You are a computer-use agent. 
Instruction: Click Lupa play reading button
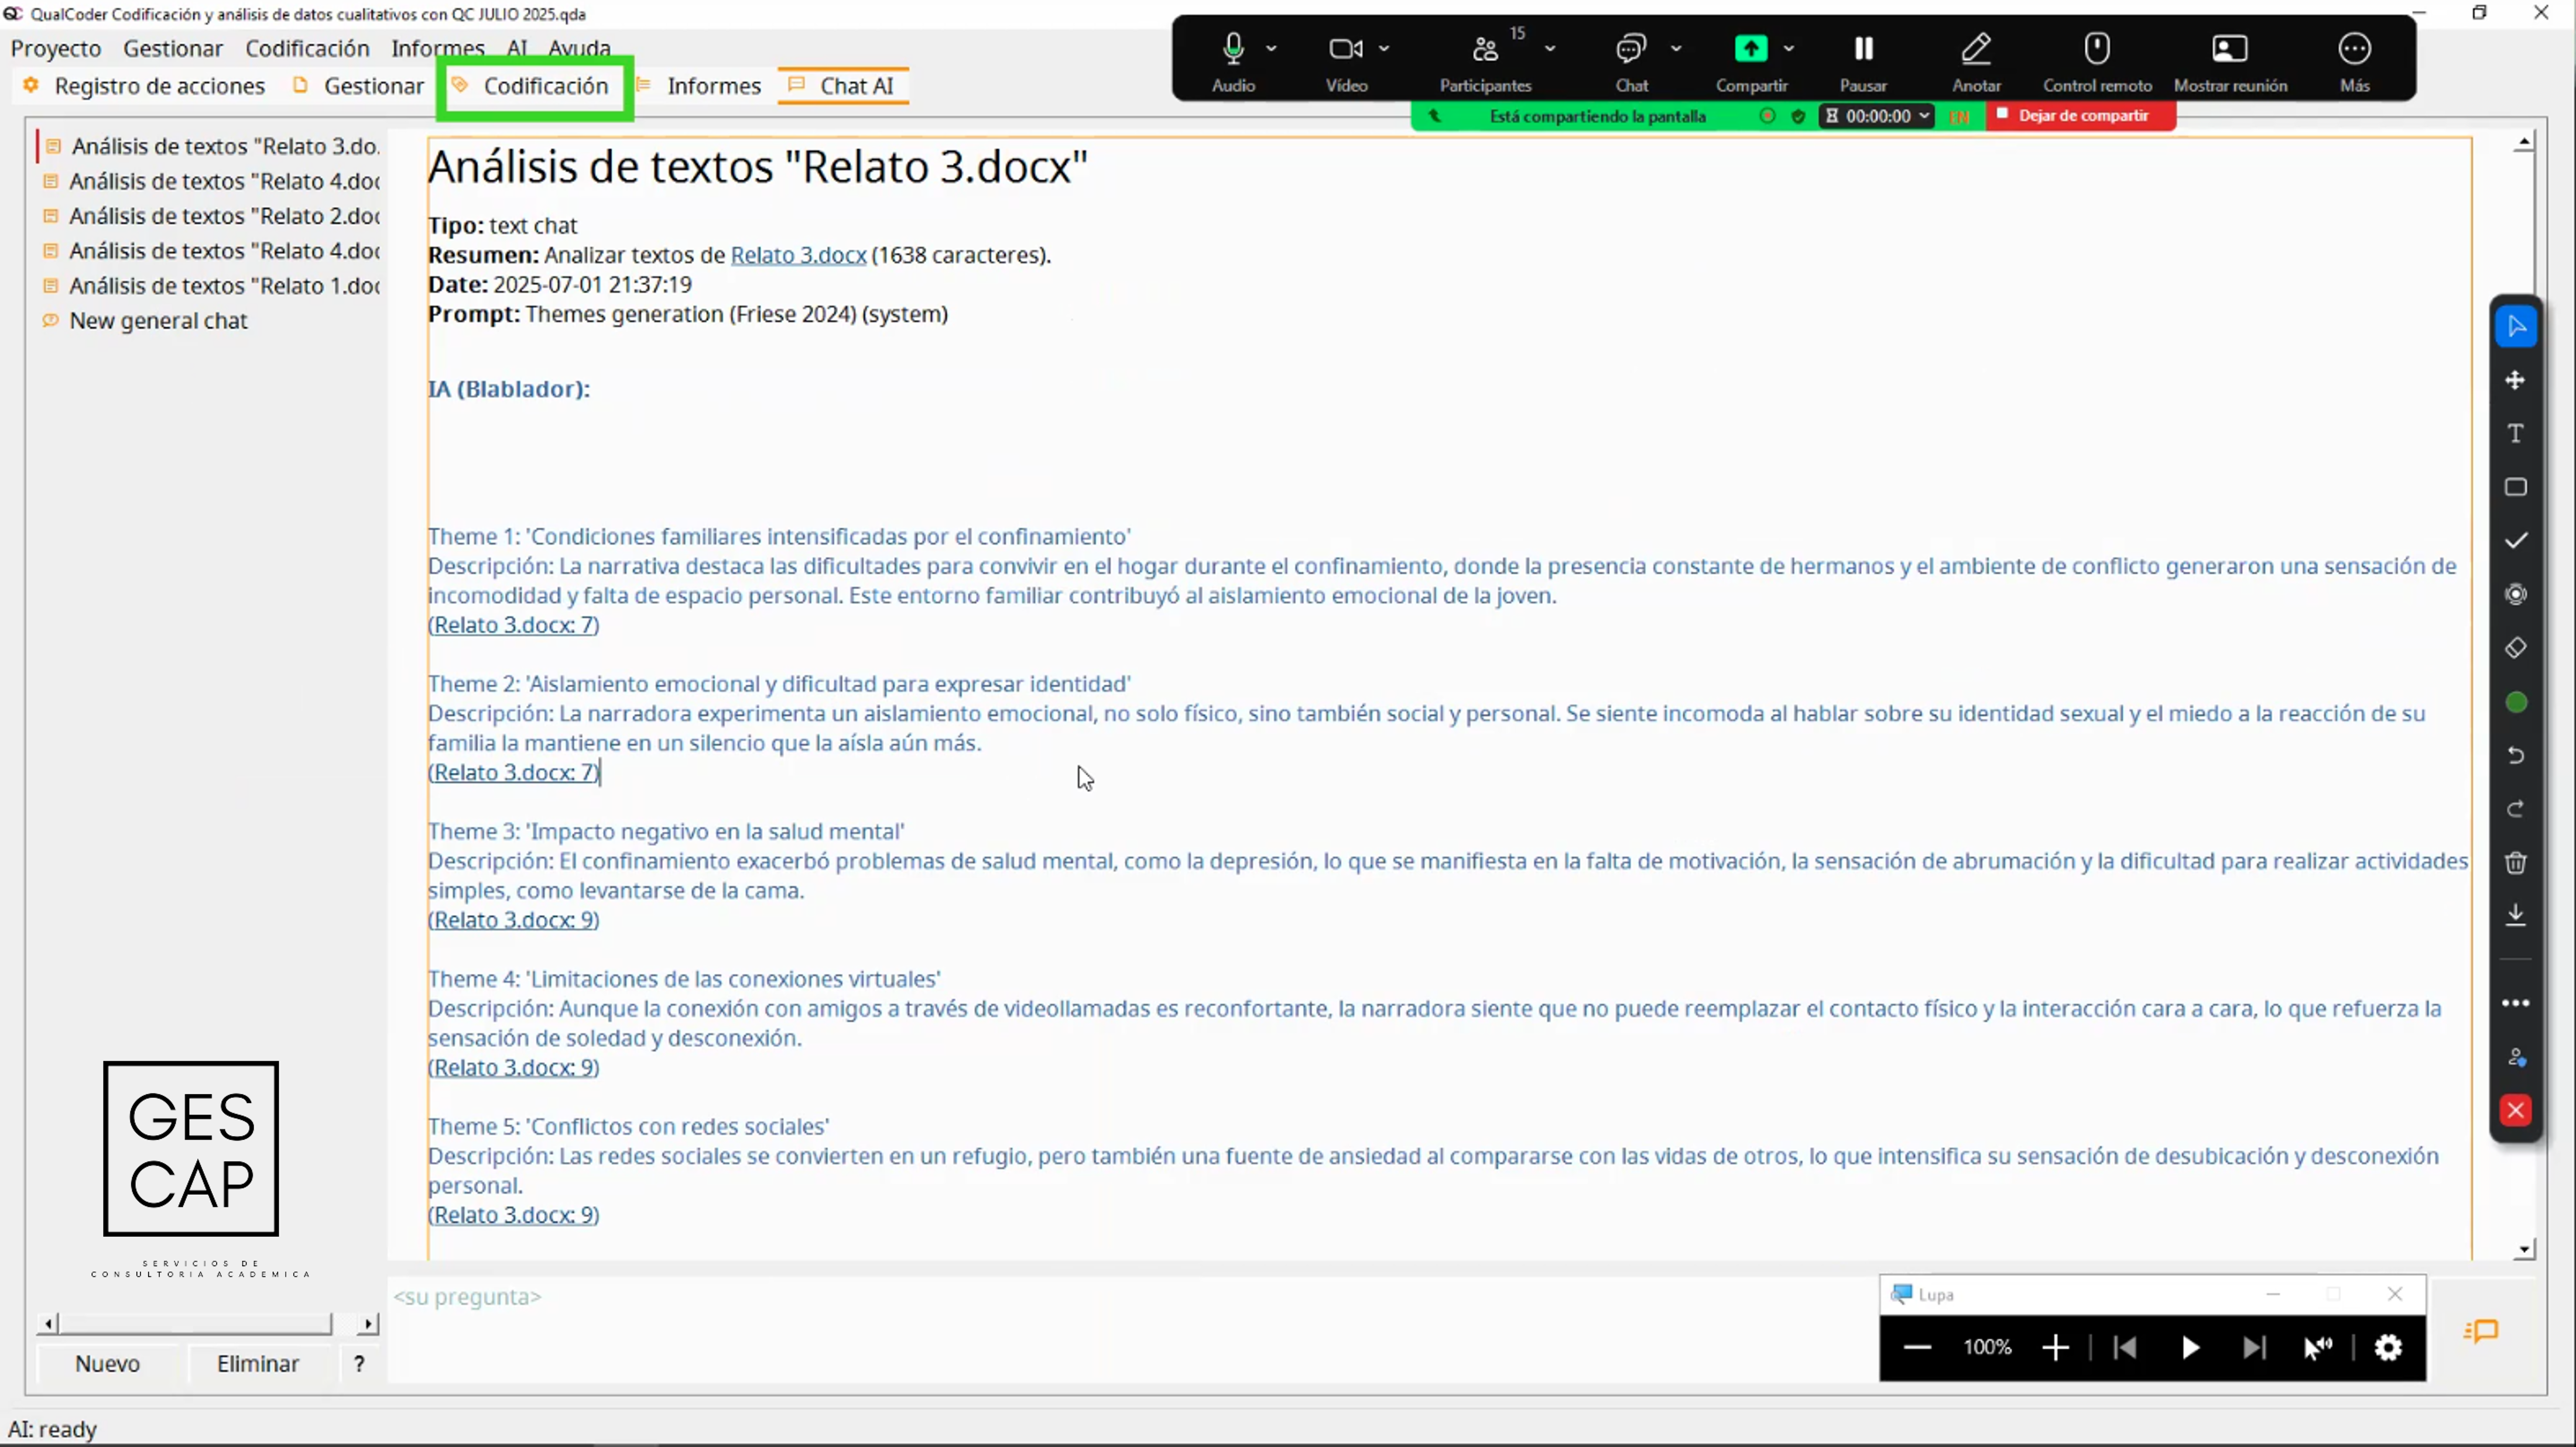pyautogui.click(x=2190, y=1348)
